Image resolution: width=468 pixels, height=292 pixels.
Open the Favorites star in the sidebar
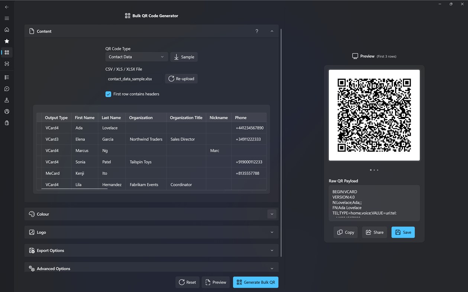click(6, 41)
